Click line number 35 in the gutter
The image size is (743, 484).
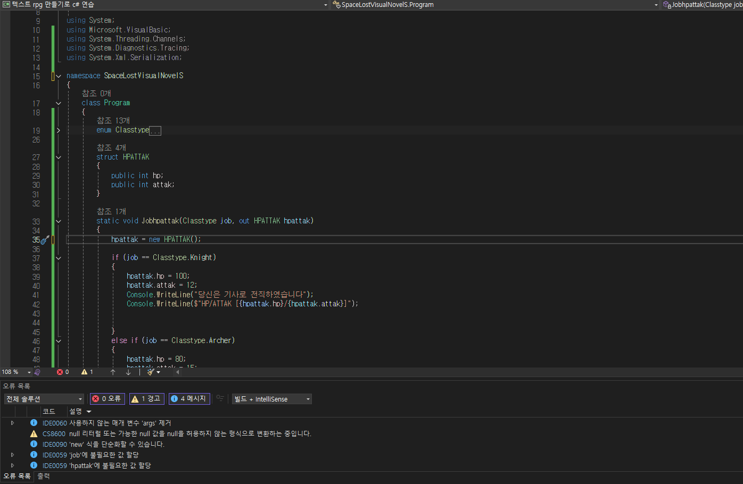click(36, 239)
